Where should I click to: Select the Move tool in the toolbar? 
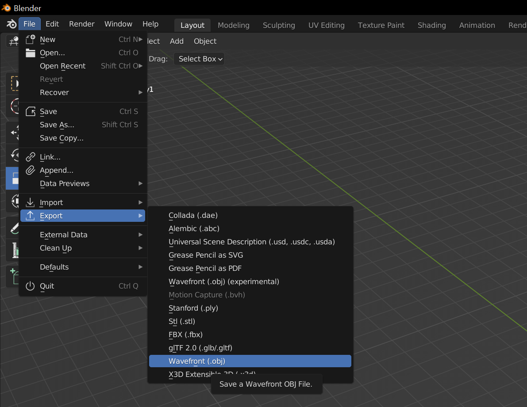13,133
